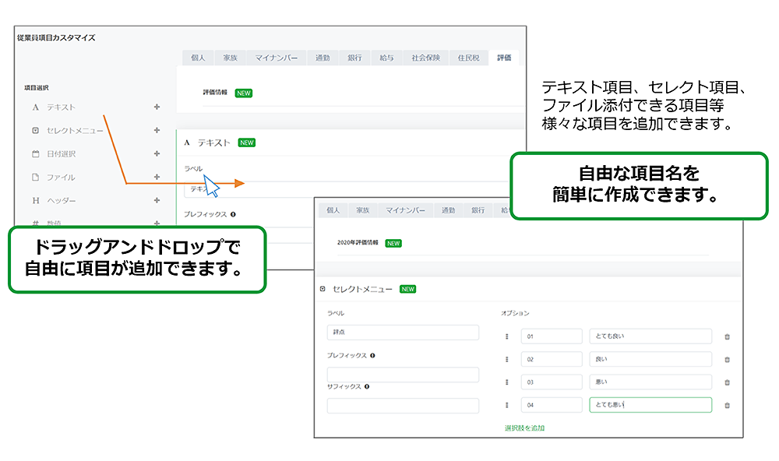Screen dimensions: 779x461
Task: Focus the empty サフィックス input field
Action: [x=403, y=406]
